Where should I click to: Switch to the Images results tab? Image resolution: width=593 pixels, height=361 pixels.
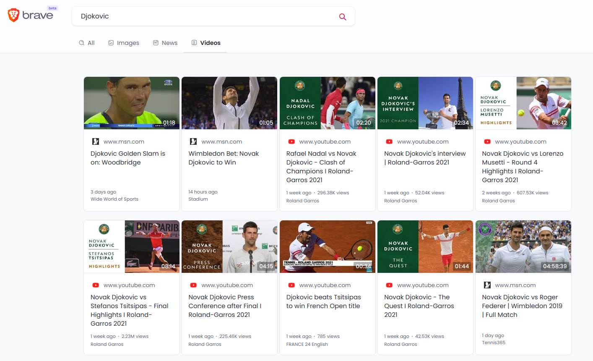pos(128,42)
